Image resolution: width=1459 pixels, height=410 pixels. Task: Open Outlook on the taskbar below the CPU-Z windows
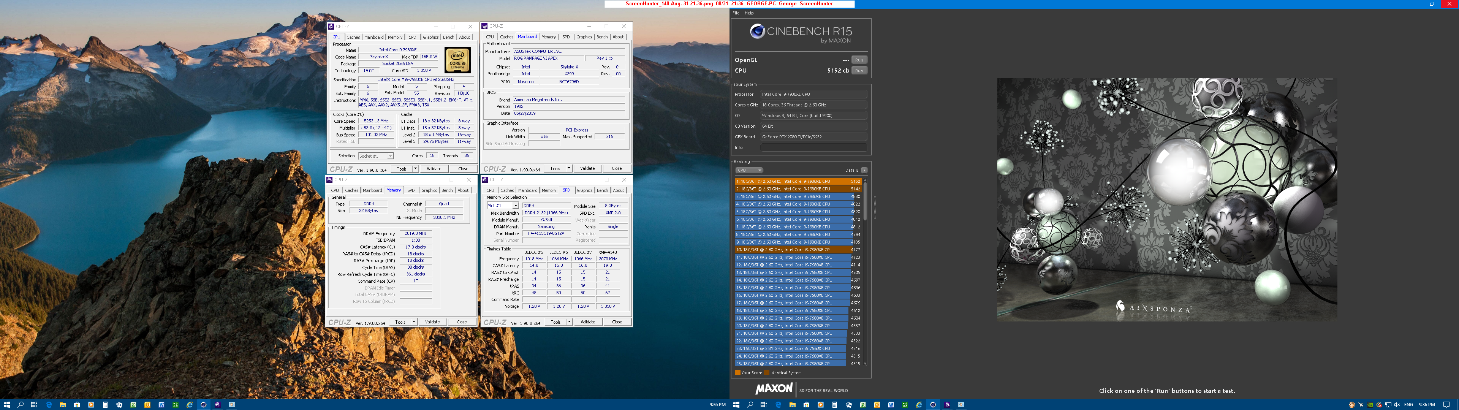point(147,404)
